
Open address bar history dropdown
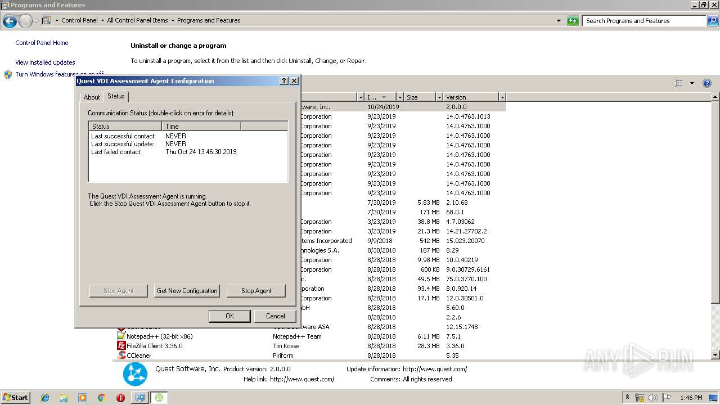click(x=559, y=21)
